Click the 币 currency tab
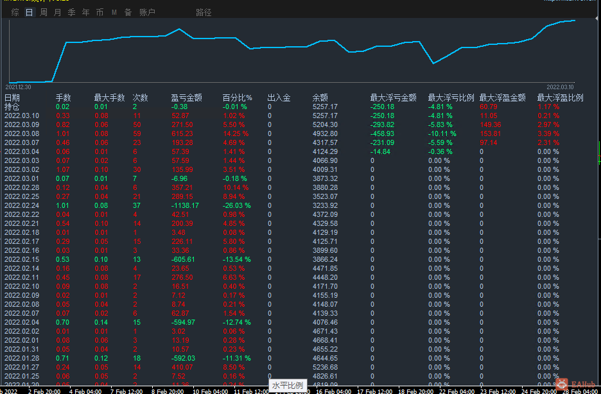This screenshot has height=394, width=601. [100, 13]
